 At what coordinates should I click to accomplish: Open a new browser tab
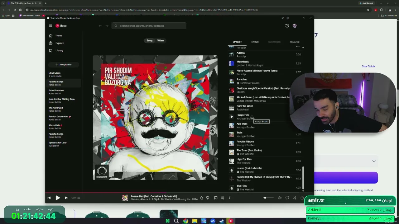pyautogui.click(x=46, y=3)
